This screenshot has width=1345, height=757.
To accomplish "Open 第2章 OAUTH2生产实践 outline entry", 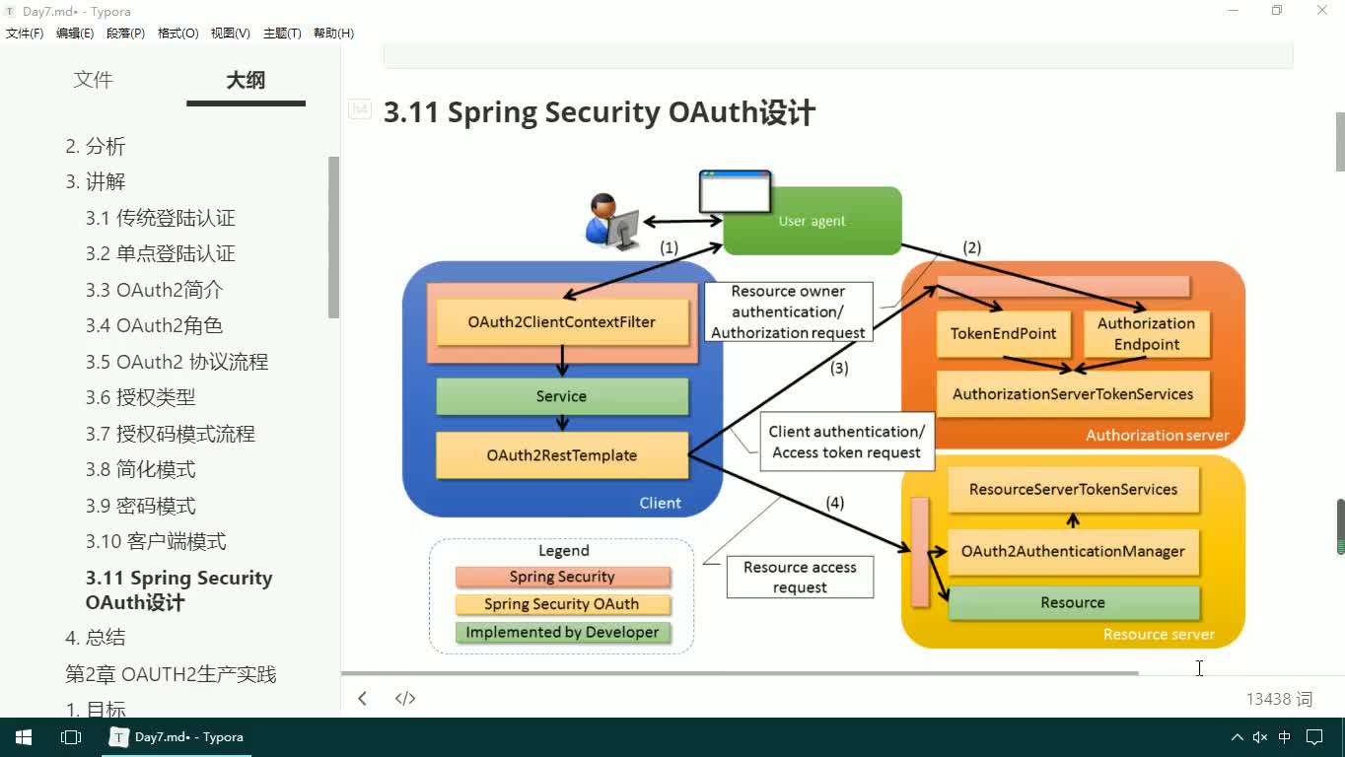I will (171, 674).
